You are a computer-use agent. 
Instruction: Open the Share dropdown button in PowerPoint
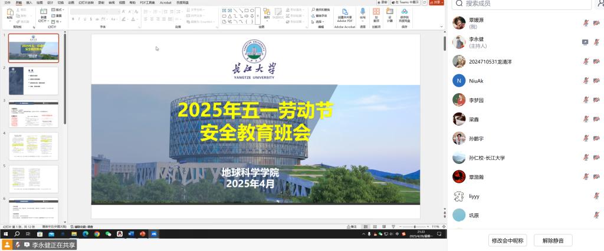click(437, 2)
